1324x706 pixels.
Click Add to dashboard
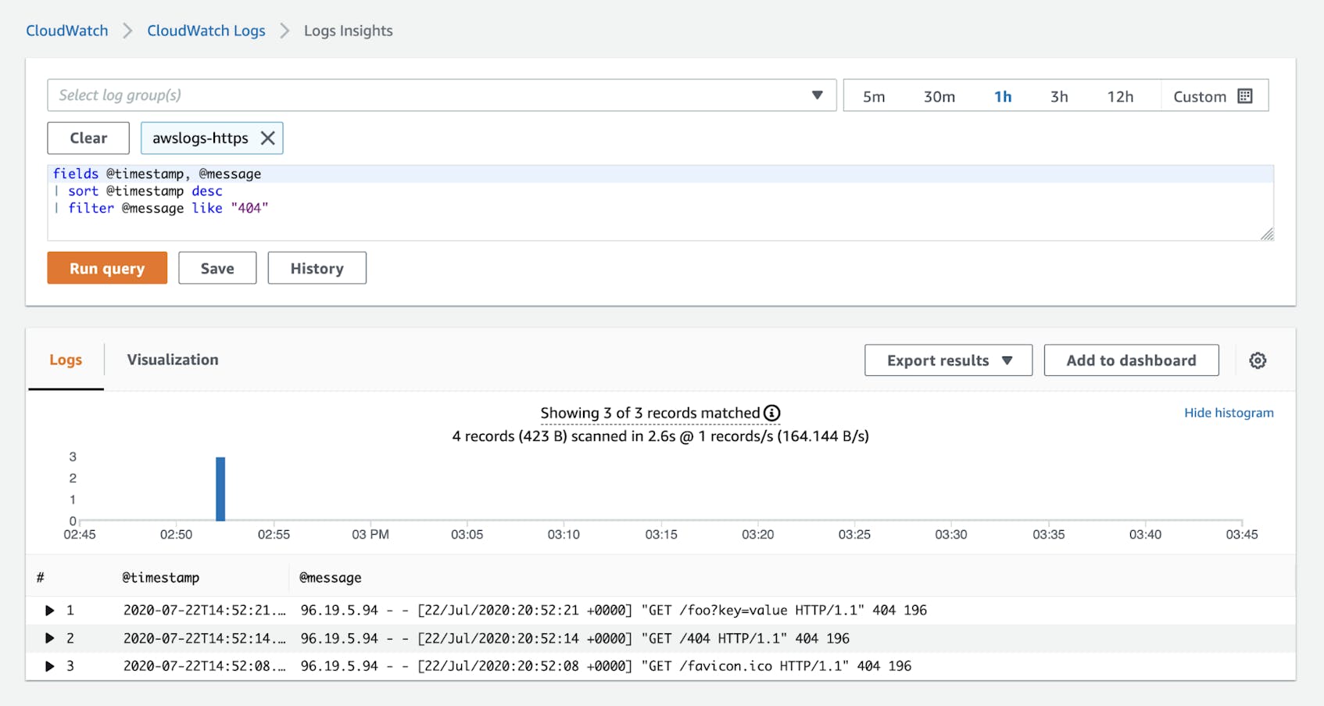click(x=1130, y=360)
